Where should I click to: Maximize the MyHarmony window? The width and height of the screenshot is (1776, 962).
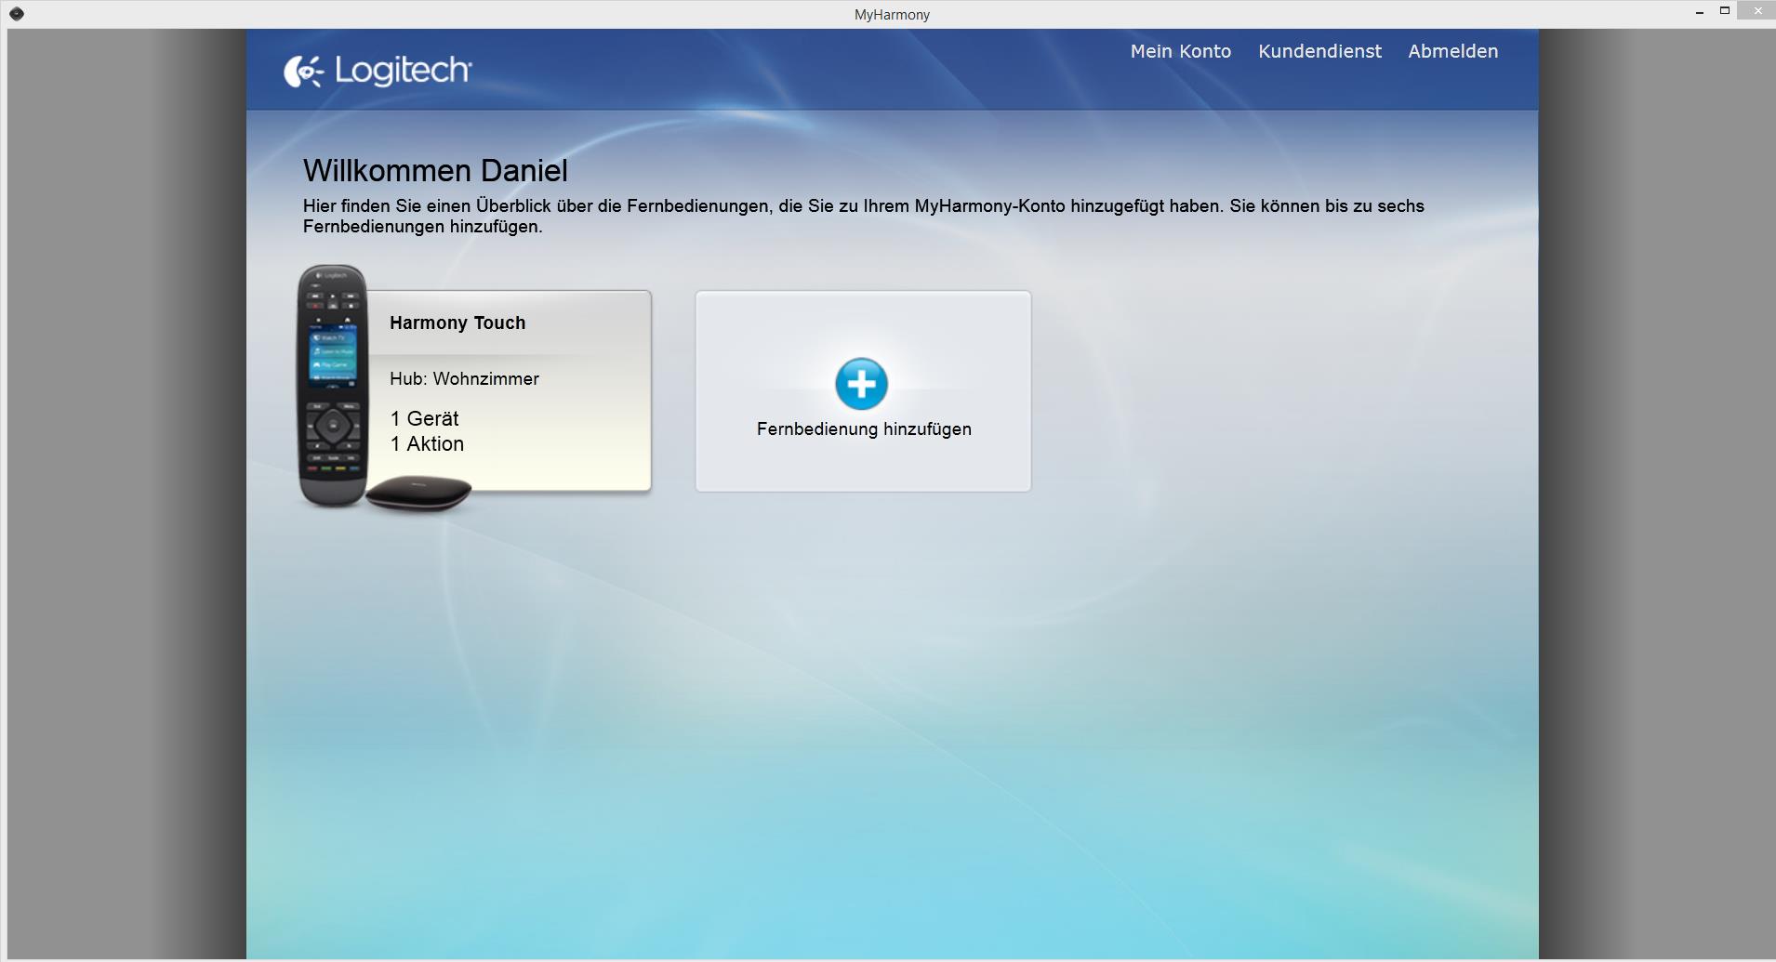1724,11
